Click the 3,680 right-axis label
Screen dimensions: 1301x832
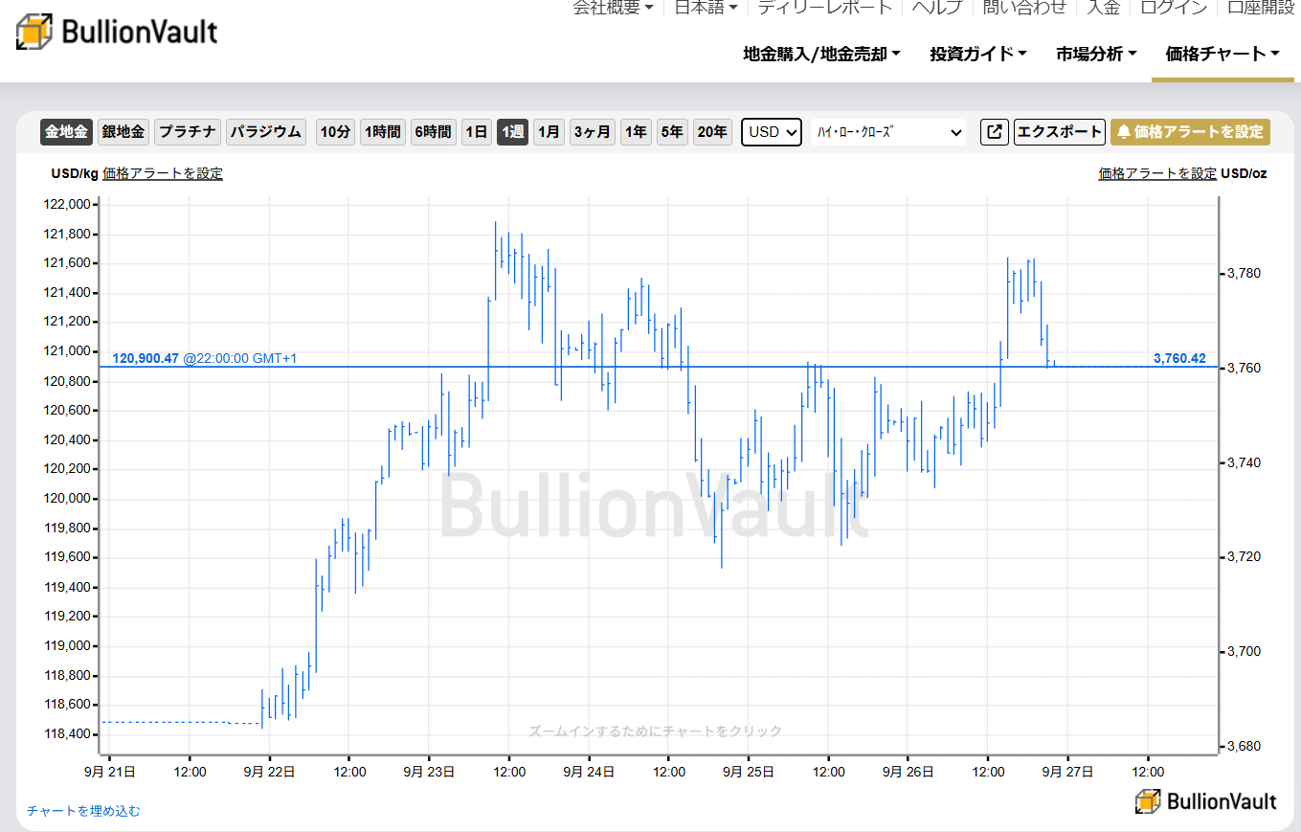(x=1245, y=746)
